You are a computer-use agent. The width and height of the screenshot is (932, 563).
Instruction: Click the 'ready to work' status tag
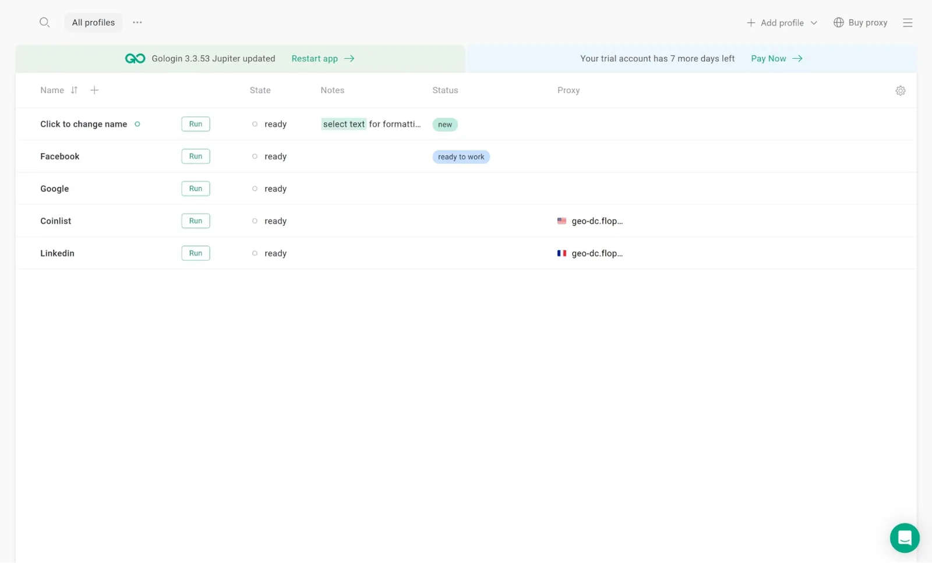pyautogui.click(x=461, y=157)
